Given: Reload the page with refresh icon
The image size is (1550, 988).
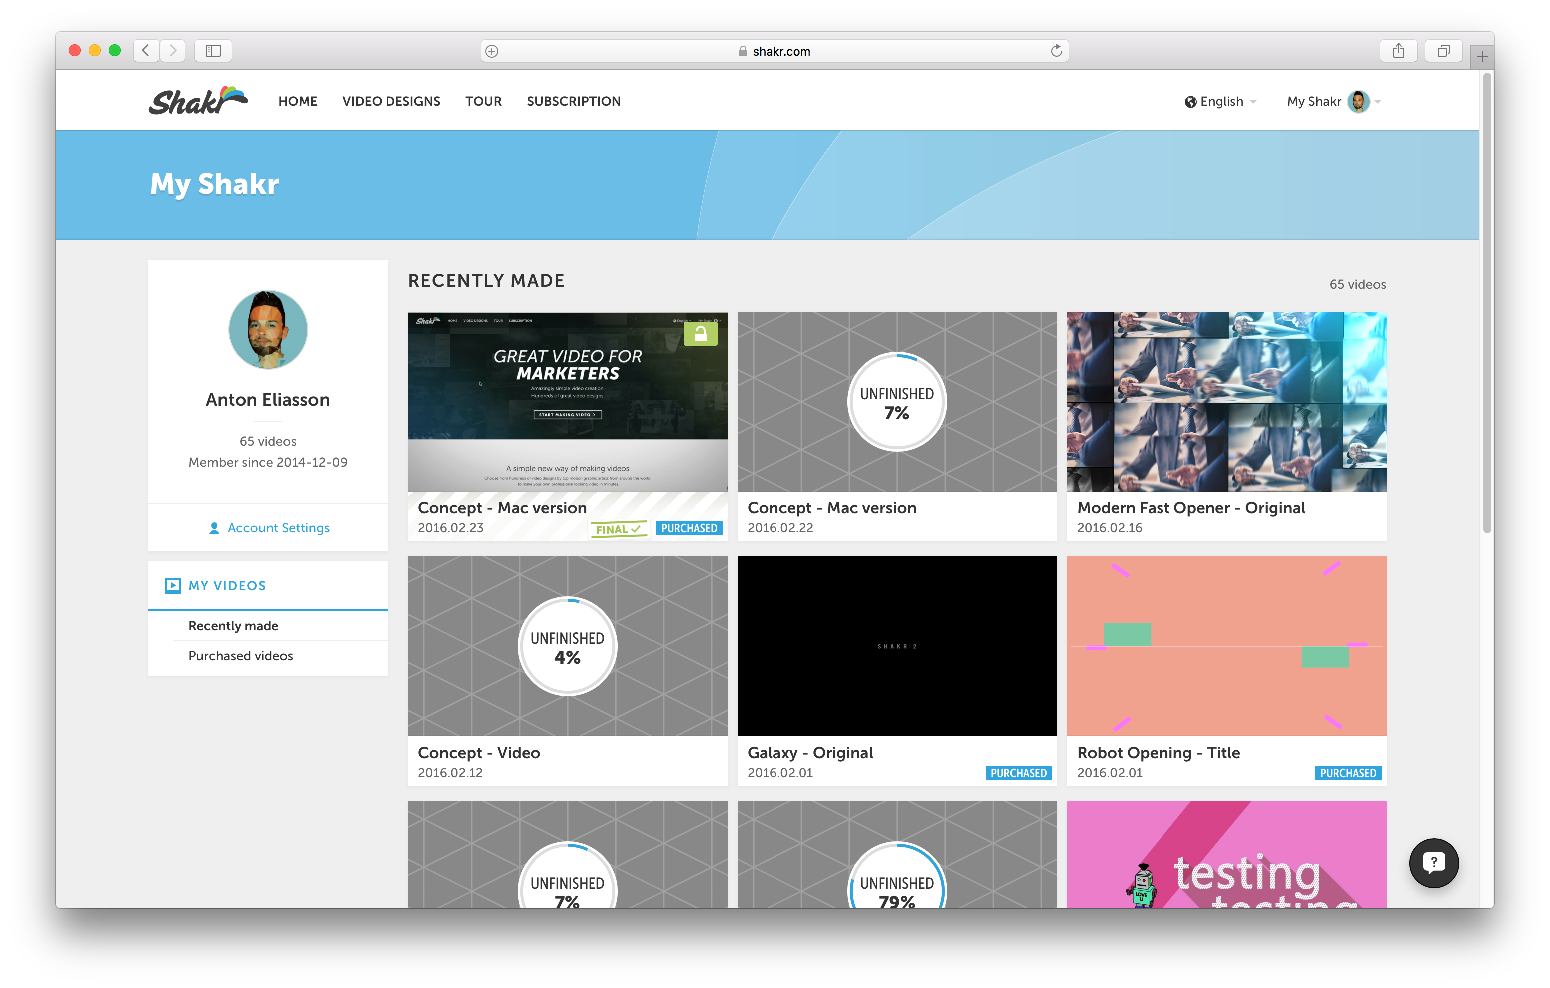Looking at the screenshot, I should (1056, 51).
